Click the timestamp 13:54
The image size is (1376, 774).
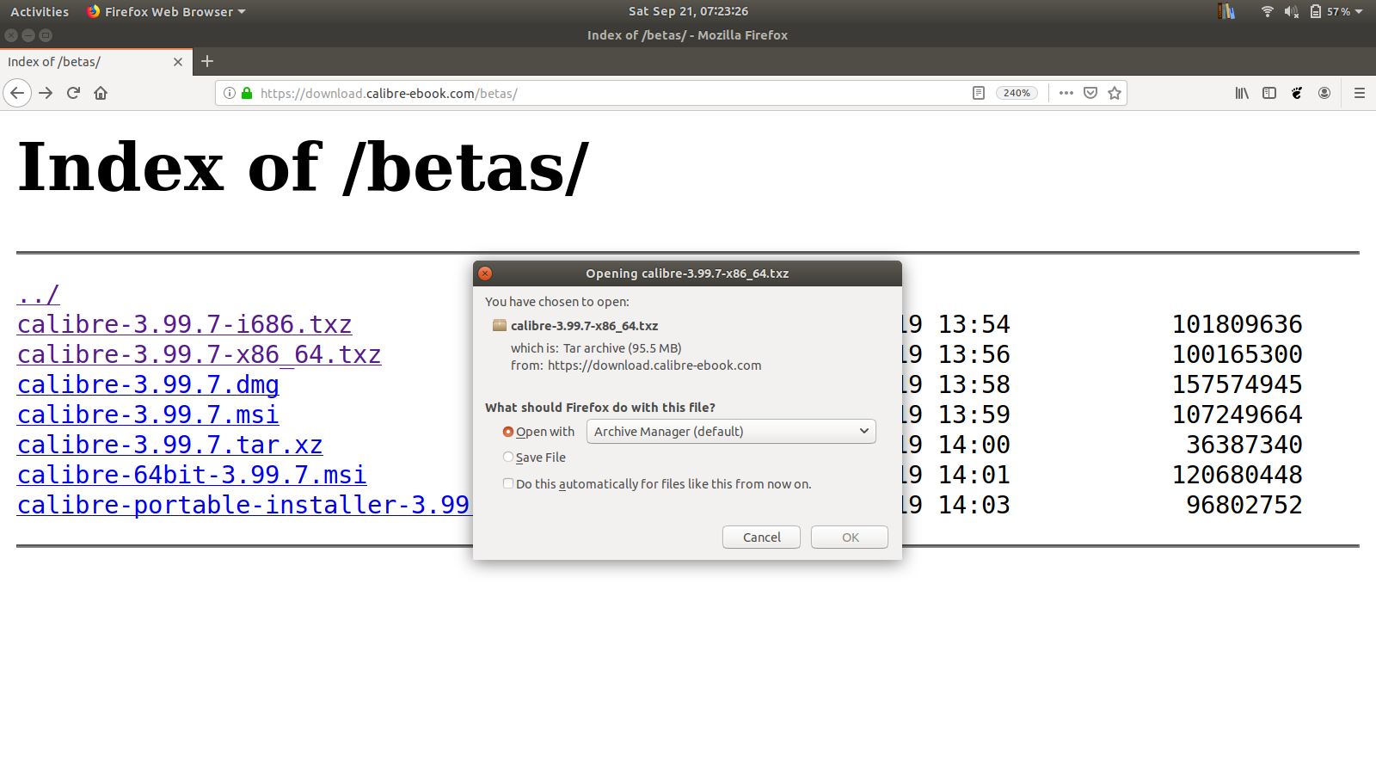pyautogui.click(x=974, y=324)
